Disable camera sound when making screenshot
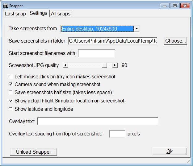193x166 pixels. point(11,85)
